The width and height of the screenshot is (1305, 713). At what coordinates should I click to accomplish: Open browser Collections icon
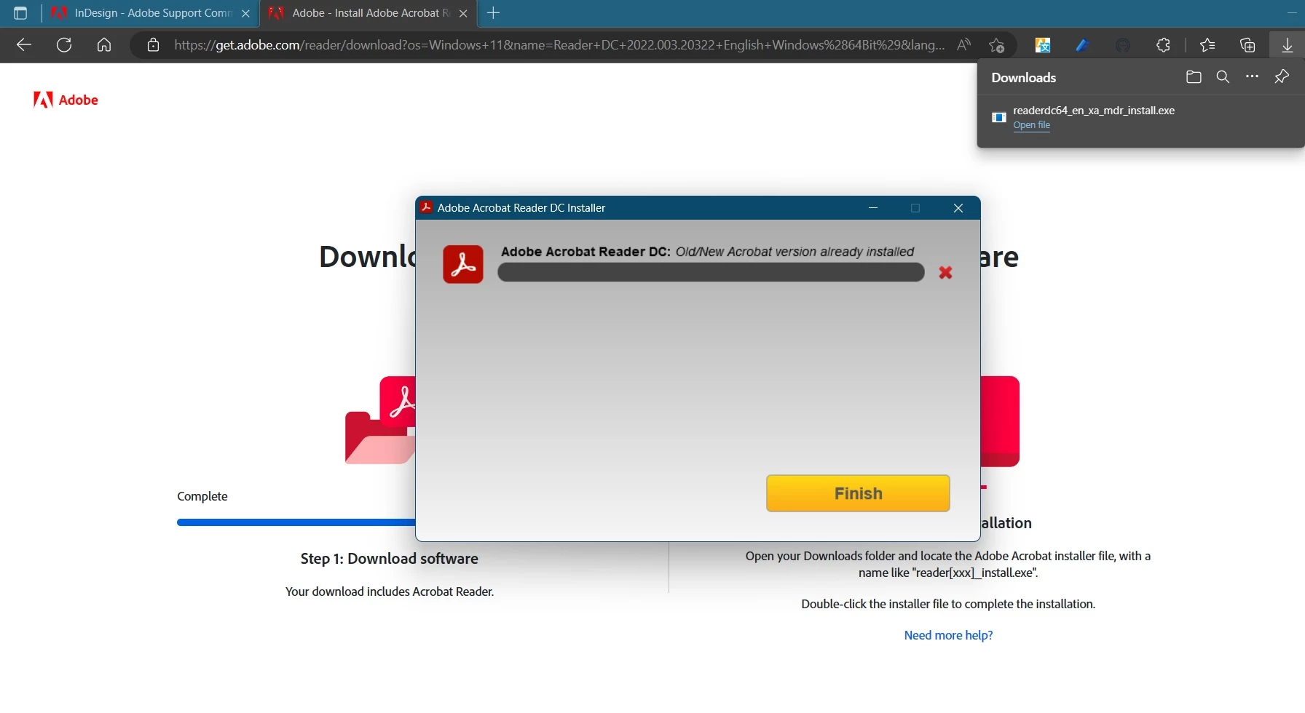1247,45
